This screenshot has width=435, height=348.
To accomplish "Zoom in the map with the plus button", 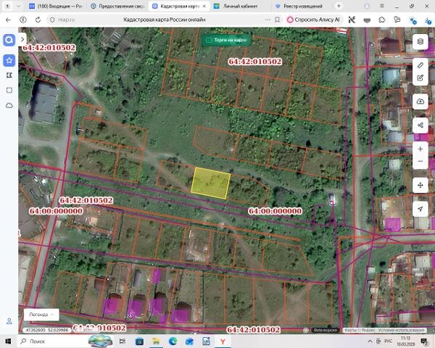I will (420, 149).
